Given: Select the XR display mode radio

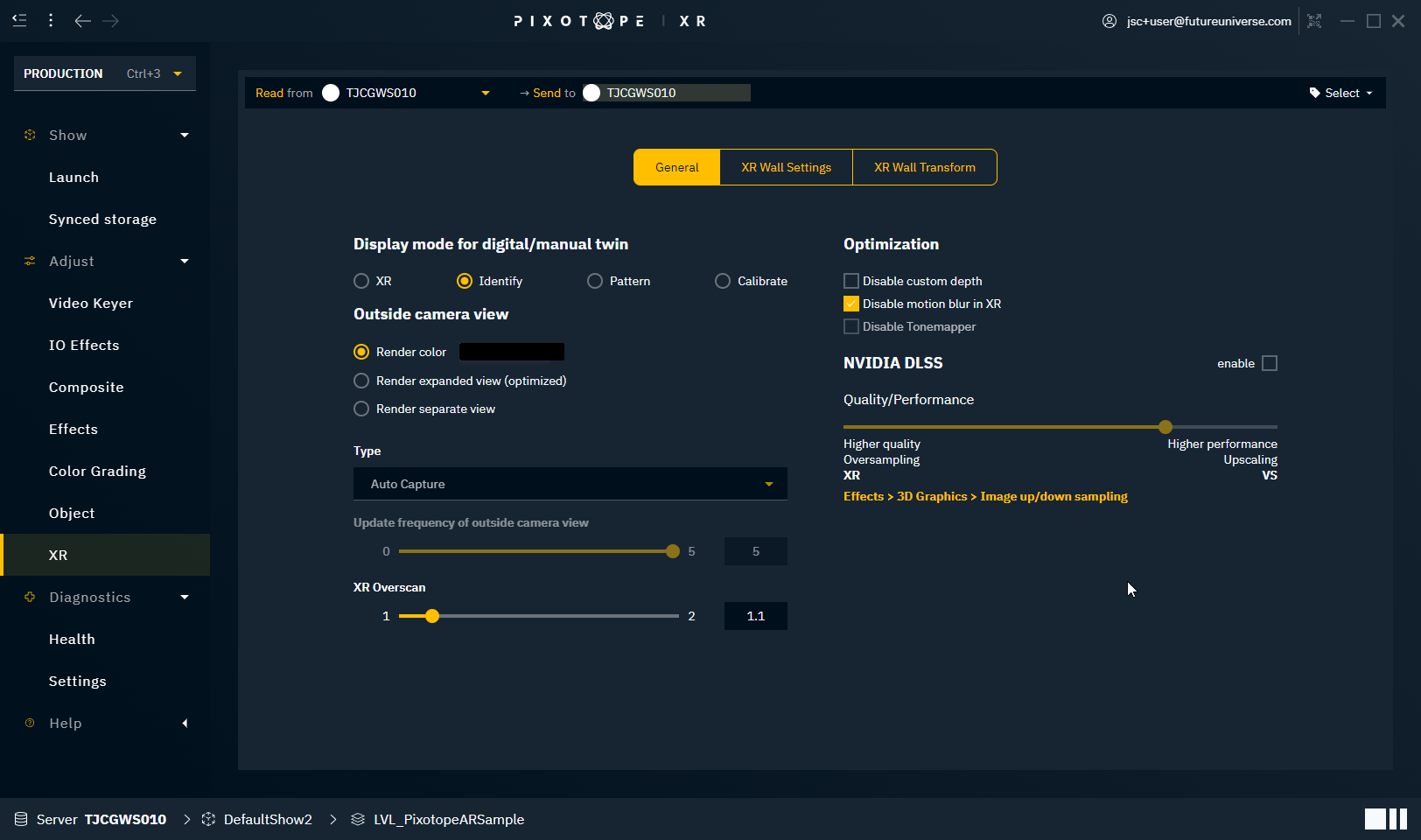Looking at the screenshot, I should click(361, 281).
